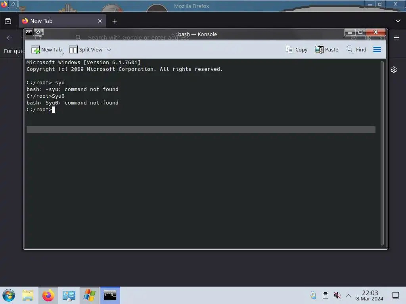This screenshot has width=406, height=304.
Task: Open the clipboard tray icon
Action: 326,295
